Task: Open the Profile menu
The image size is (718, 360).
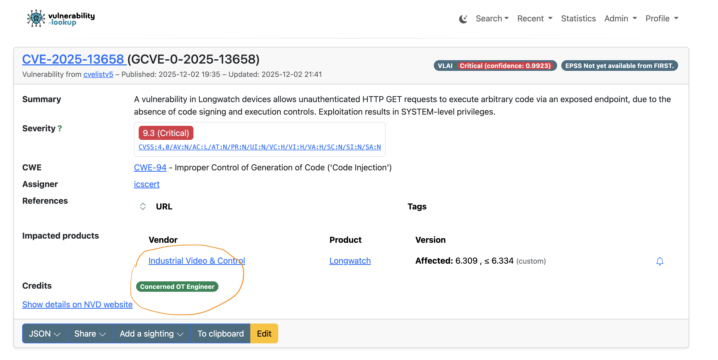Action: tap(661, 18)
